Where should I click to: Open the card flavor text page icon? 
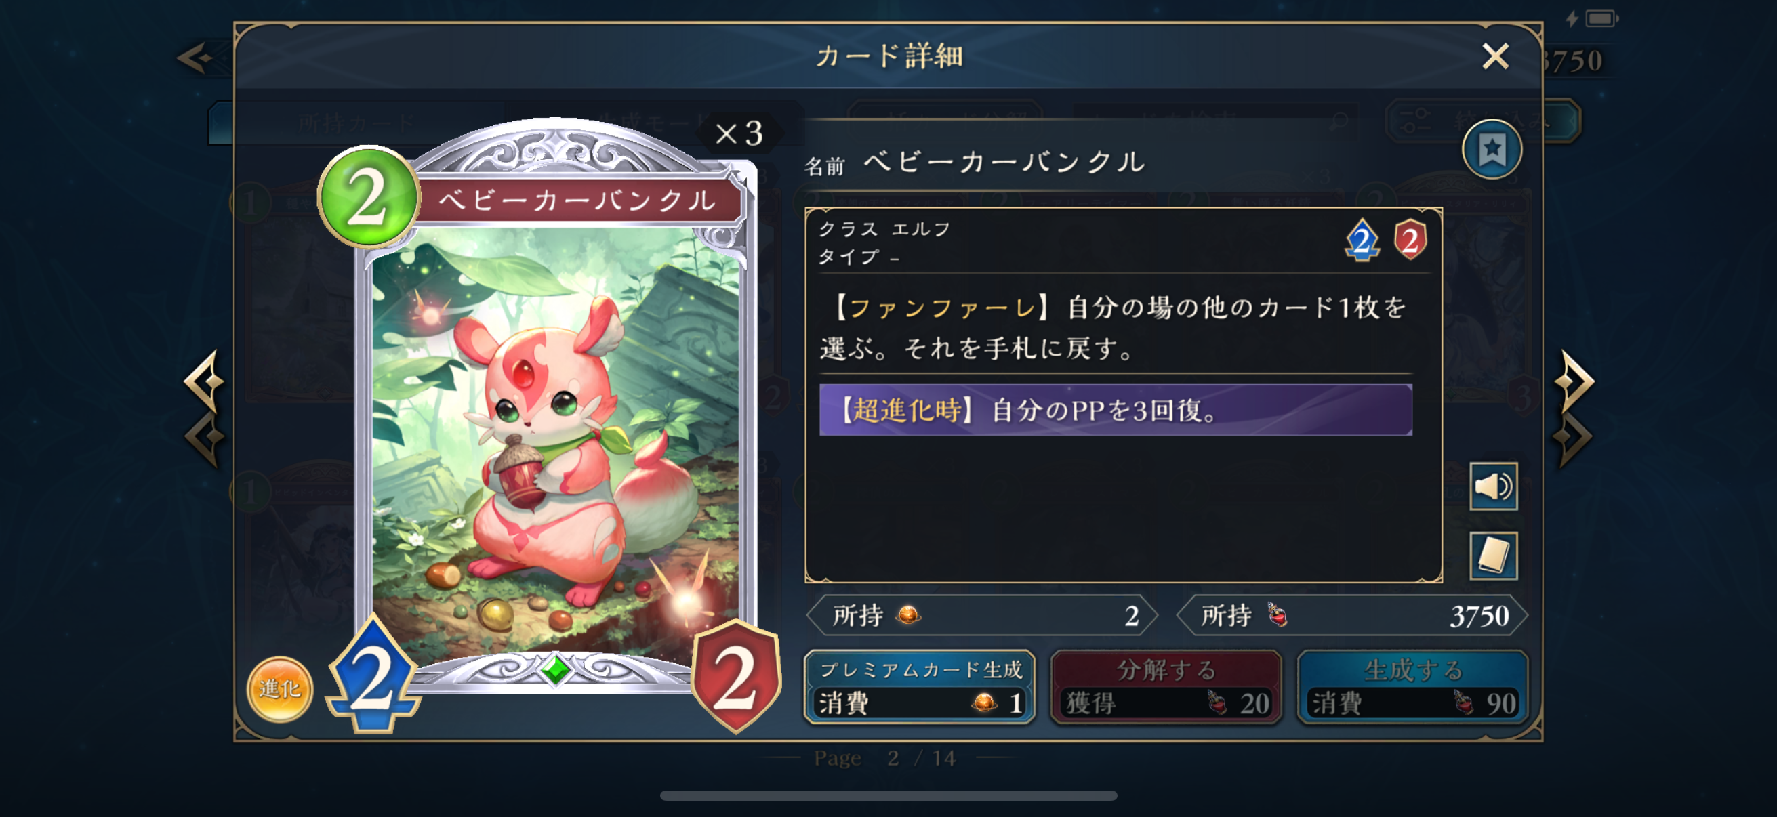coord(1493,555)
